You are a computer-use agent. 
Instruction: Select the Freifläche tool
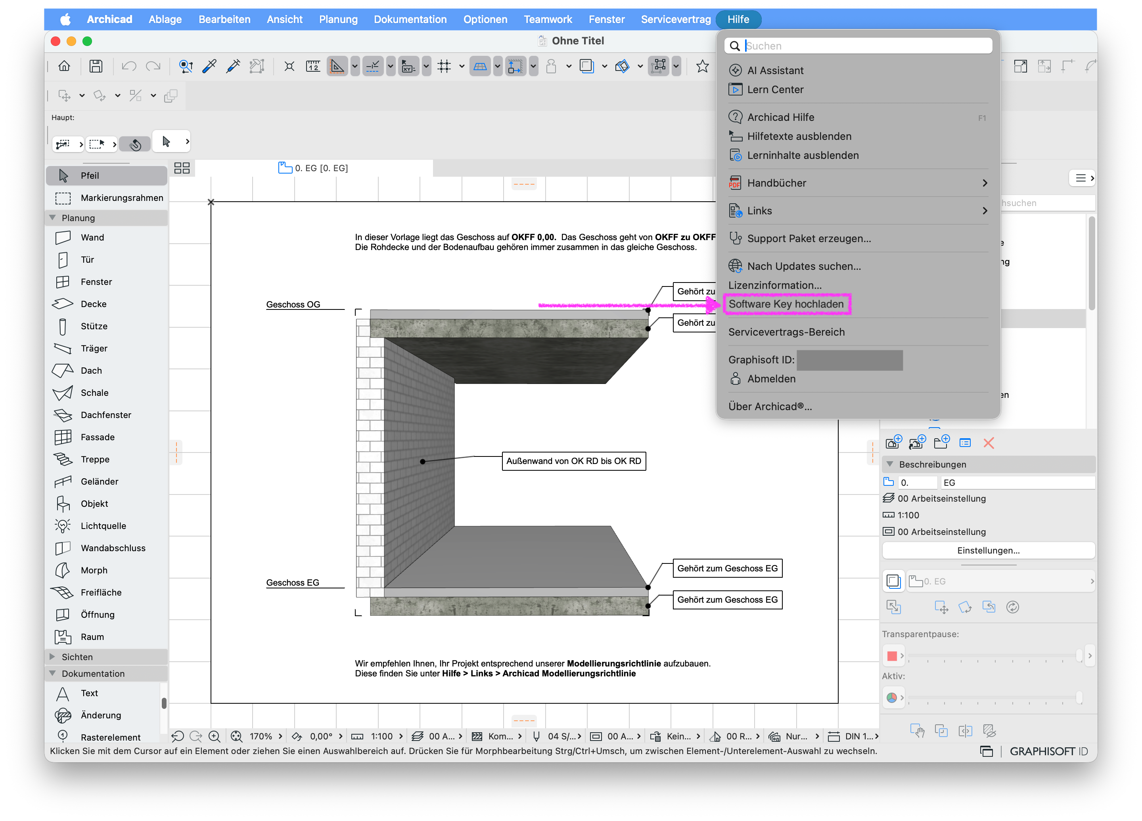pyautogui.click(x=106, y=592)
